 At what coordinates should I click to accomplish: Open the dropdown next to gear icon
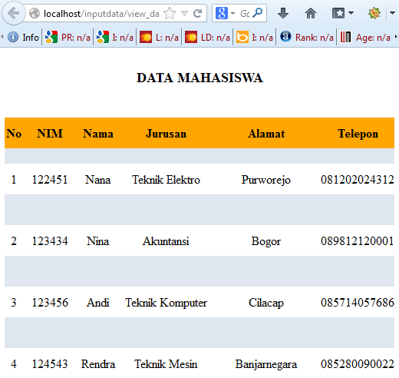point(392,12)
